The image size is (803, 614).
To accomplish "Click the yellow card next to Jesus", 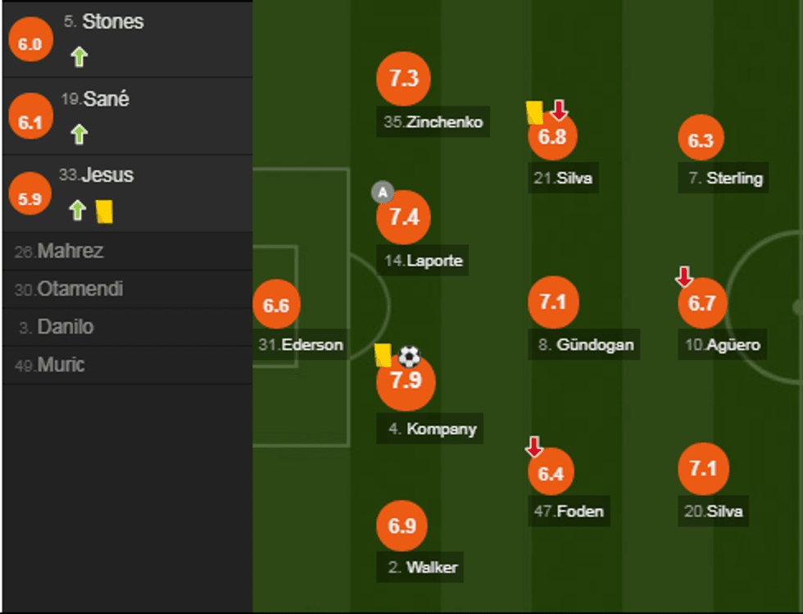I will tap(104, 211).
